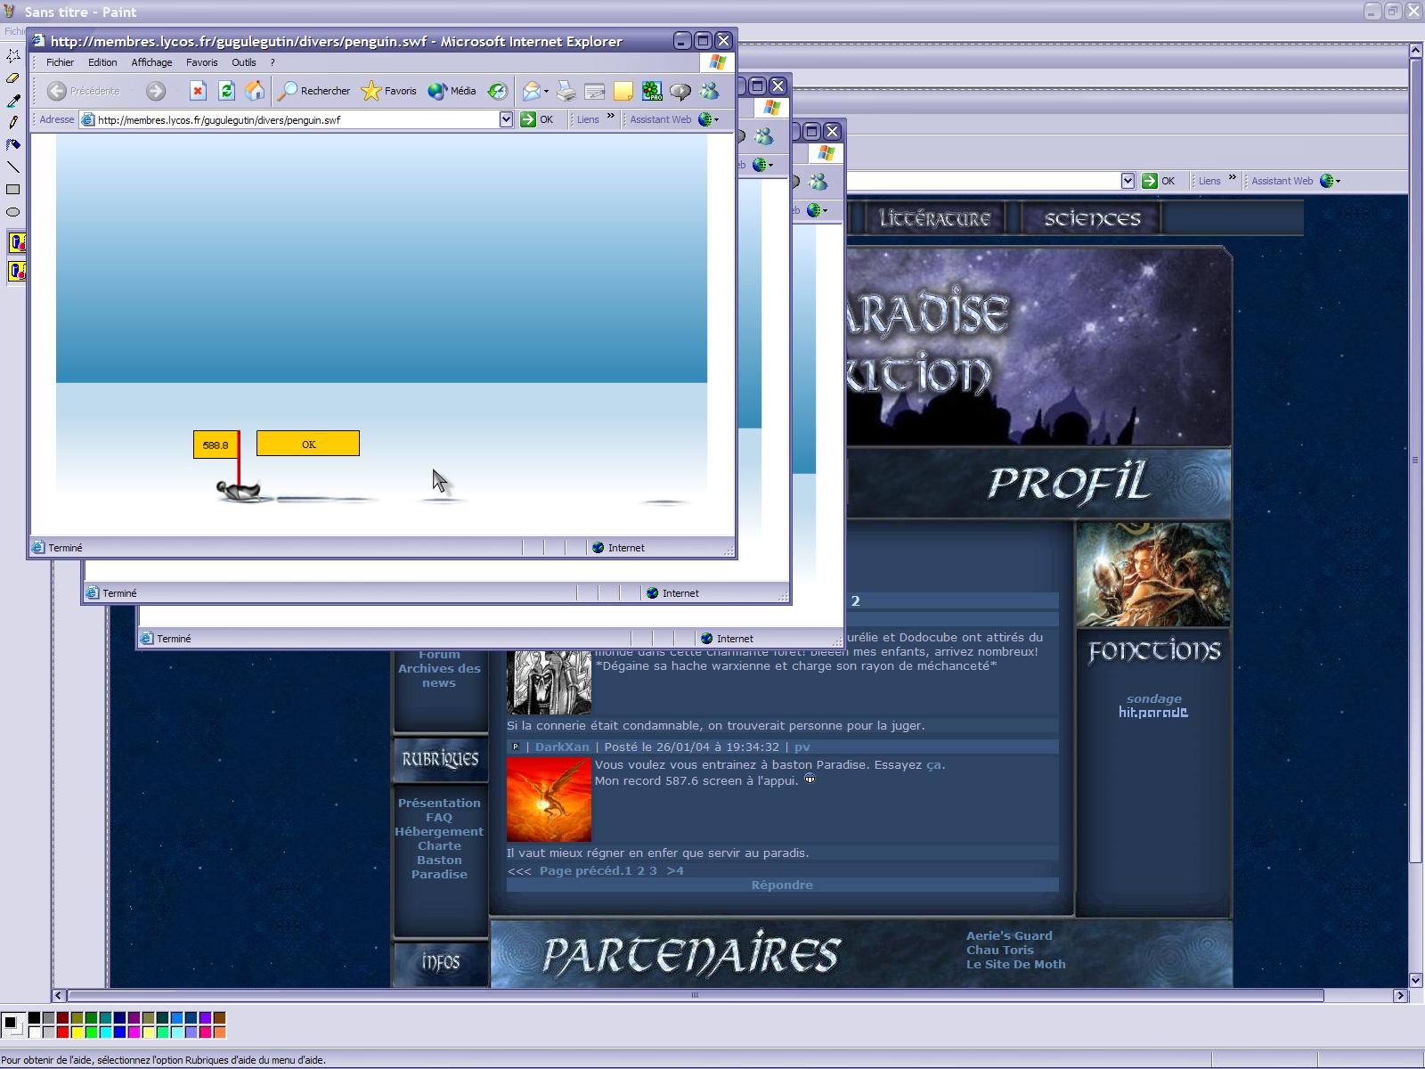
Task: Click the discussion bubble icon
Action: (x=680, y=91)
